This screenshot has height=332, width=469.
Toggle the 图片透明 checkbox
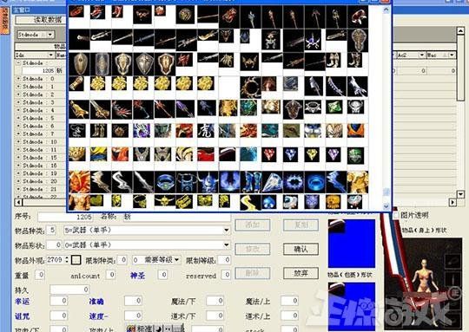396,215
